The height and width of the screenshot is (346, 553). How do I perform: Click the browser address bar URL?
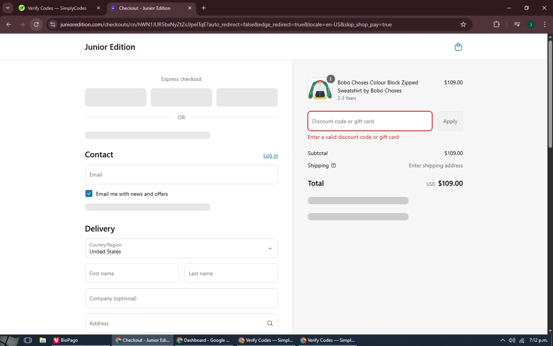coord(226,24)
